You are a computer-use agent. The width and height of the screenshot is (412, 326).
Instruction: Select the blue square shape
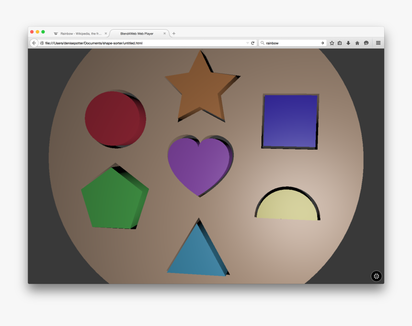(289, 121)
